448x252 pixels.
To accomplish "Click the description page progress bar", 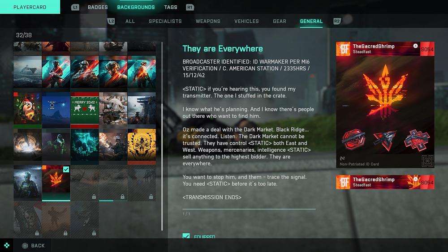I will [249, 209].
